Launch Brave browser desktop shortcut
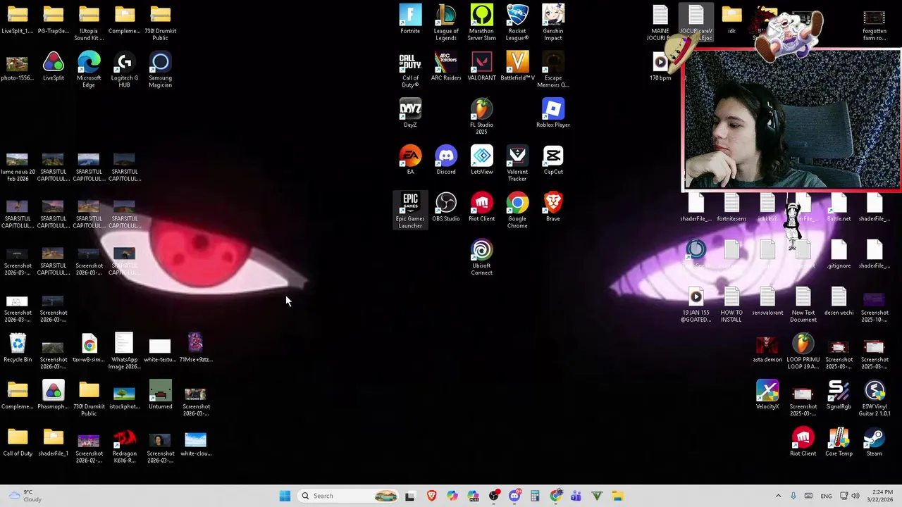Viewport: 902px width, 507px height. point(553,207)
